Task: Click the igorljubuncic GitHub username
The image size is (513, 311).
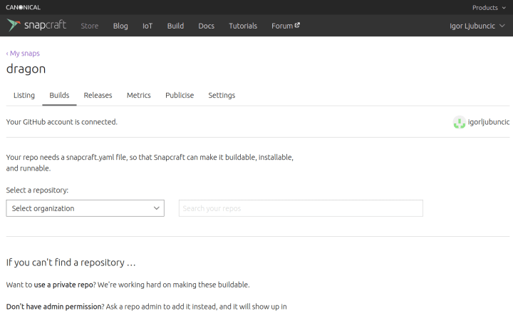Action: coord(489,122)
